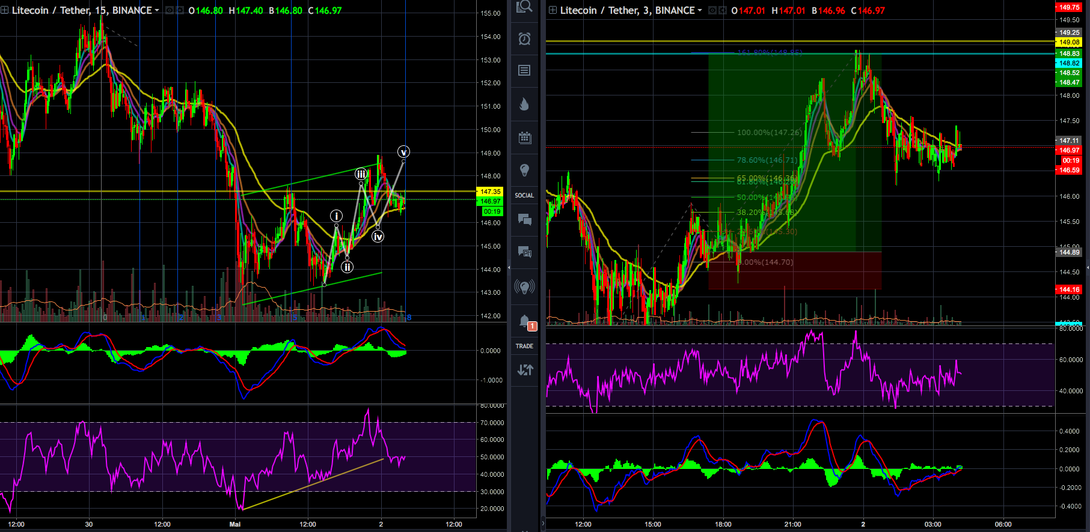This screenshot has height=532, width=1090.
Task: Open the Alerts alarm clock panel
Action: click(x=524, y=39)
